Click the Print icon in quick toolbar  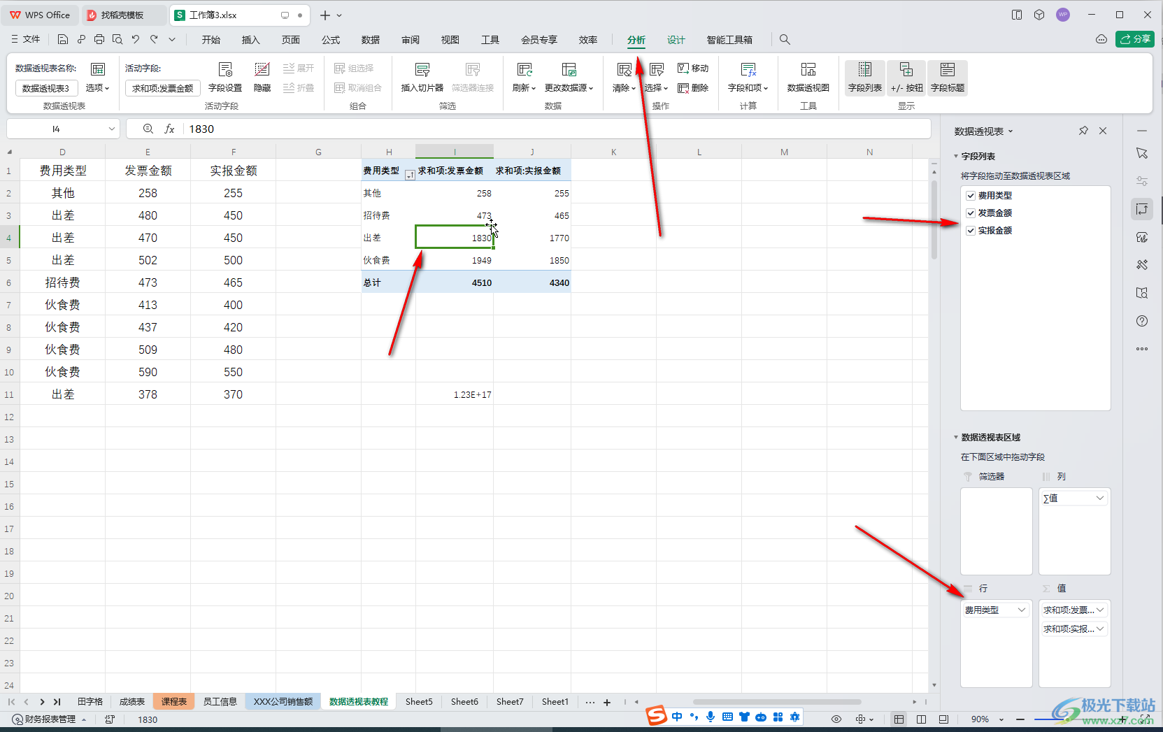pos(99,40)
